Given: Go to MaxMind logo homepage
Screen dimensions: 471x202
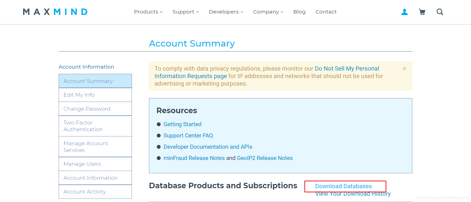Looking at the screenshot, I should (x=55, y=12).
